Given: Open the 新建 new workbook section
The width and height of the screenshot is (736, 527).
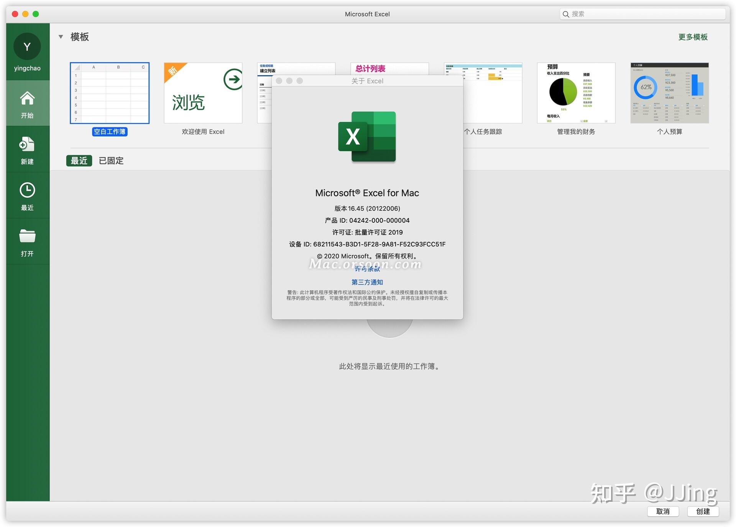Looking at the screenshot, I should 27,150.
